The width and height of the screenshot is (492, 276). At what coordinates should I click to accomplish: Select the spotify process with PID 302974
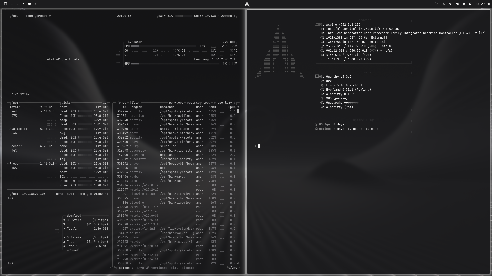coord(176,111)
